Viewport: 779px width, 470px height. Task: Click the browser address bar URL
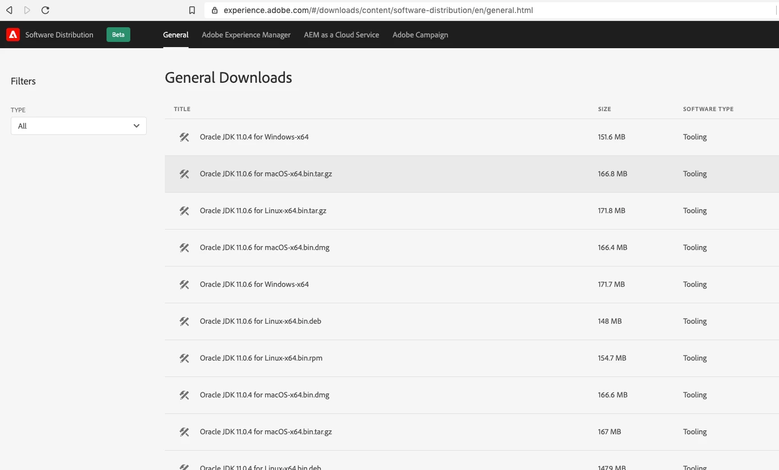coord(378,10)
